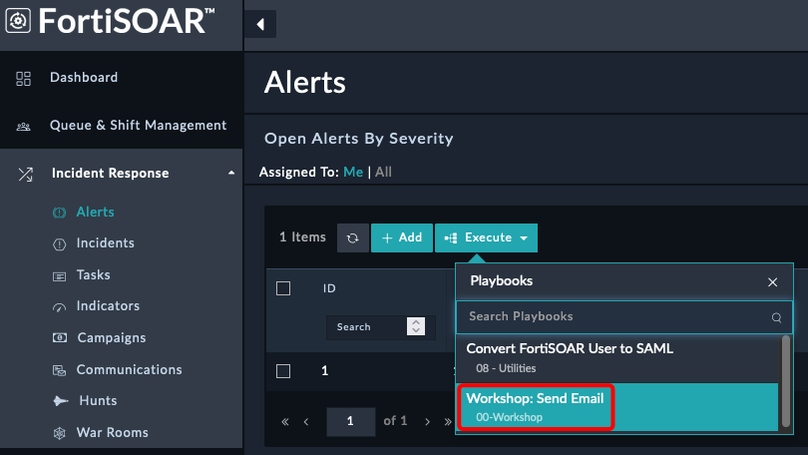The image size is (808, 455).
Task: Click the Hunts plane icon
Action: coord(60,401)
